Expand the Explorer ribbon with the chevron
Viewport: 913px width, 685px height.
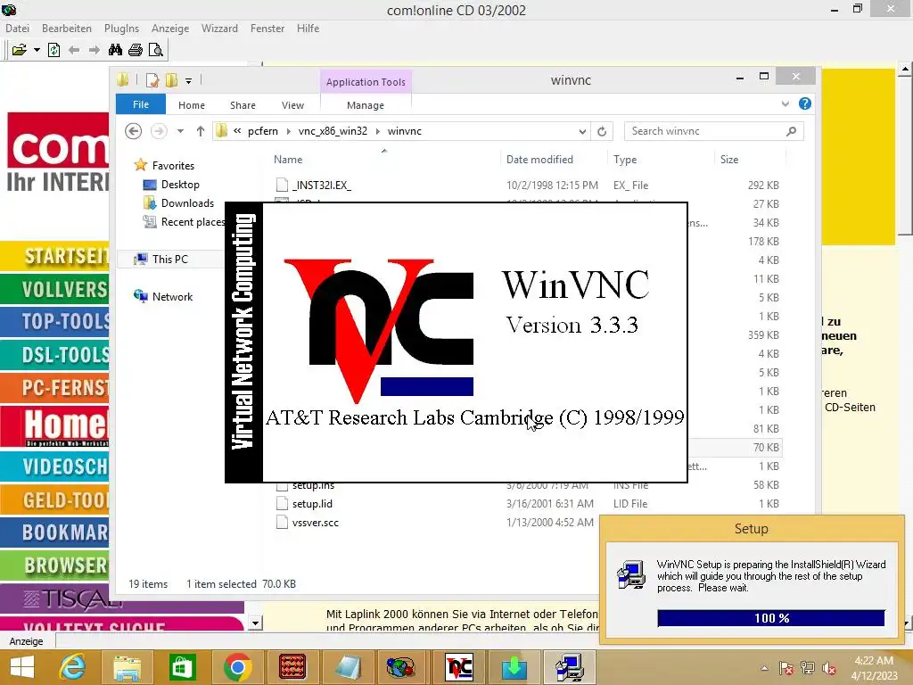pyautogui.click(x=786, y=103)
